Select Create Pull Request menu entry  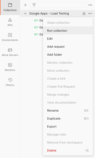coord(68,87)
